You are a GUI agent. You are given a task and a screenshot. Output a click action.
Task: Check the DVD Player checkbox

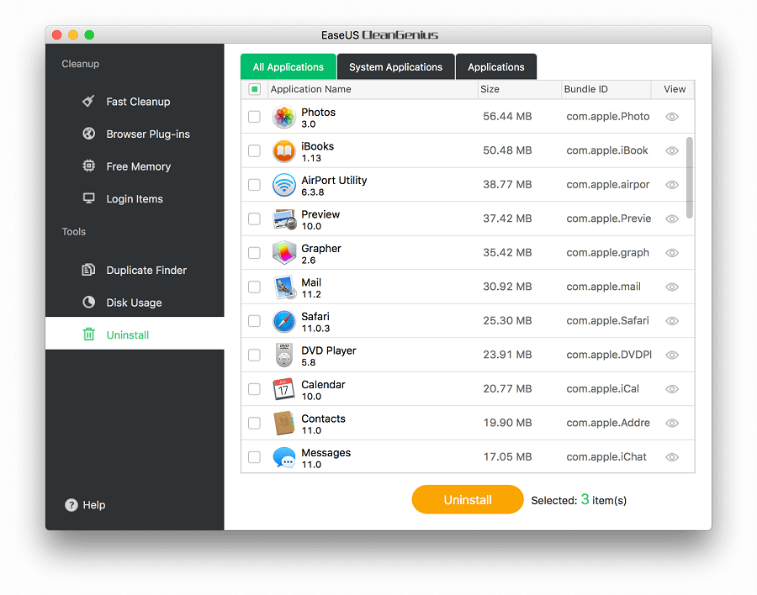pyautogui.click(x=254, y=355)
